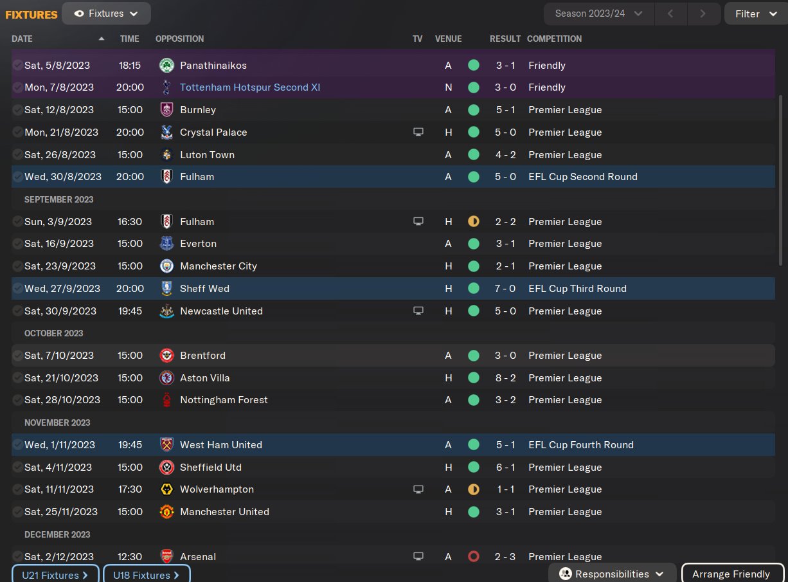Open the Season 2023/24 dropdown
Viewport: 788px width, 582px height.
coord(599,14)
